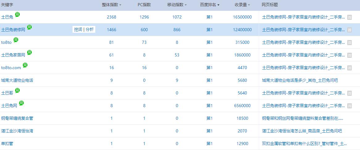Click indexed count 18500
This screenshot has height=150, width=360.
[x=242, y=118]
